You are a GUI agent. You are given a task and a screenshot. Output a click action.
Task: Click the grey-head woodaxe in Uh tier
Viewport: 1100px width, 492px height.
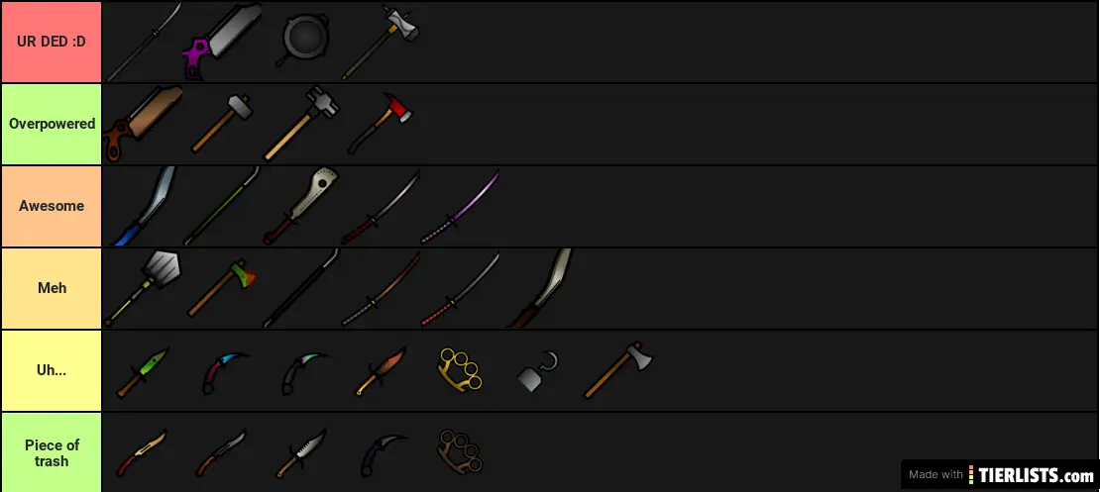618,370
